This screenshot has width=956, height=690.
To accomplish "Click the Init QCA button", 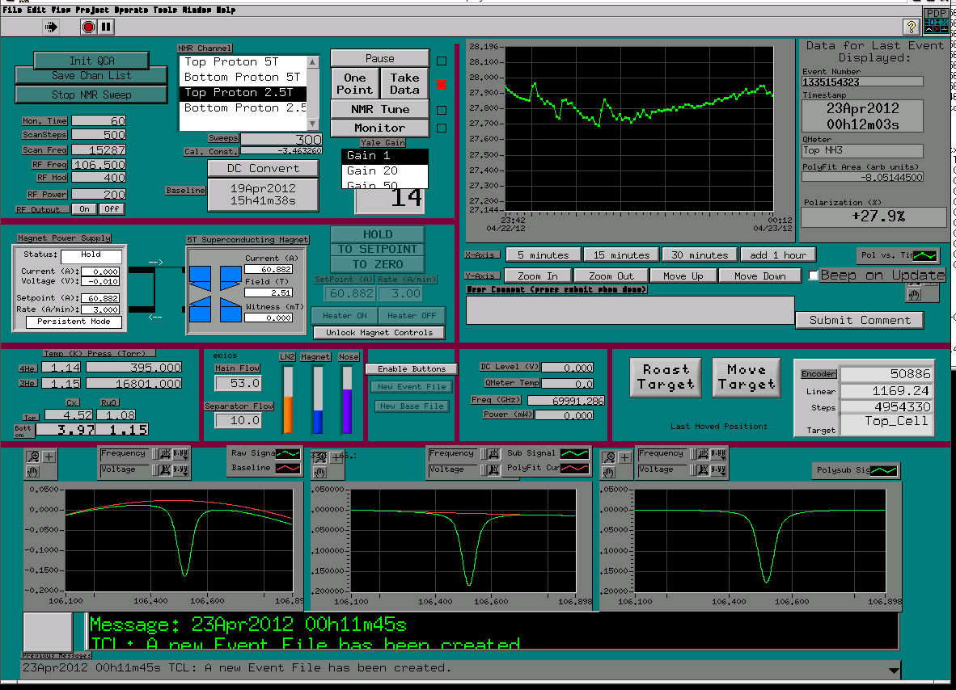I will coord(91,61).
